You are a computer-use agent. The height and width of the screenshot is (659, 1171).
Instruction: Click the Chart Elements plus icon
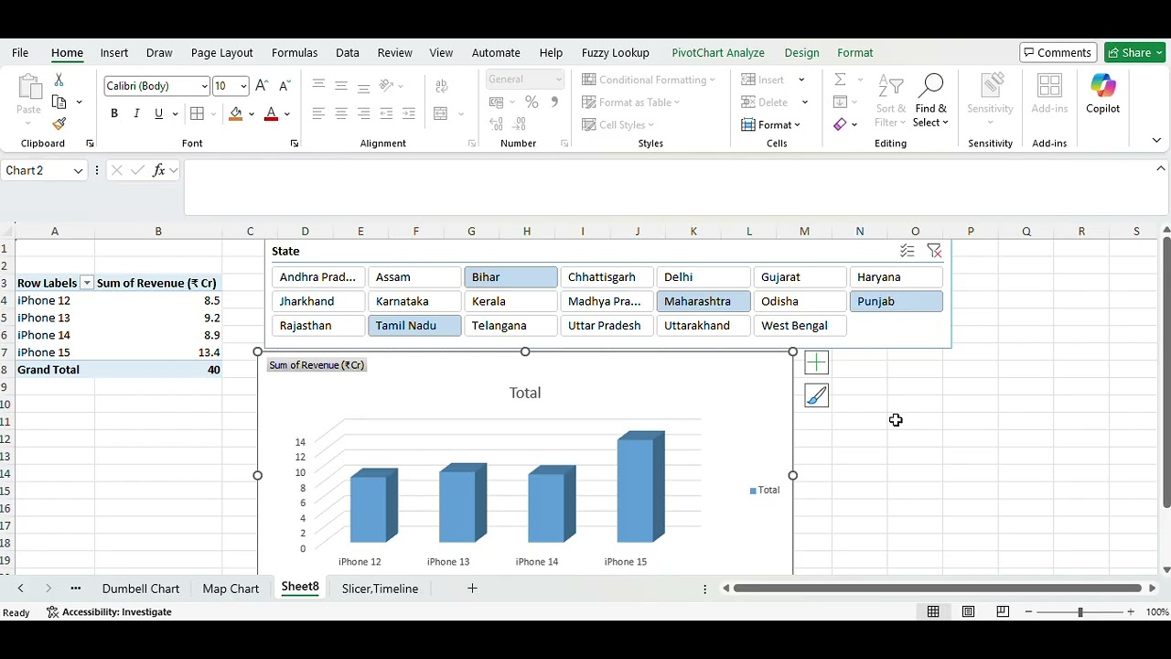[x=816, y=362]
